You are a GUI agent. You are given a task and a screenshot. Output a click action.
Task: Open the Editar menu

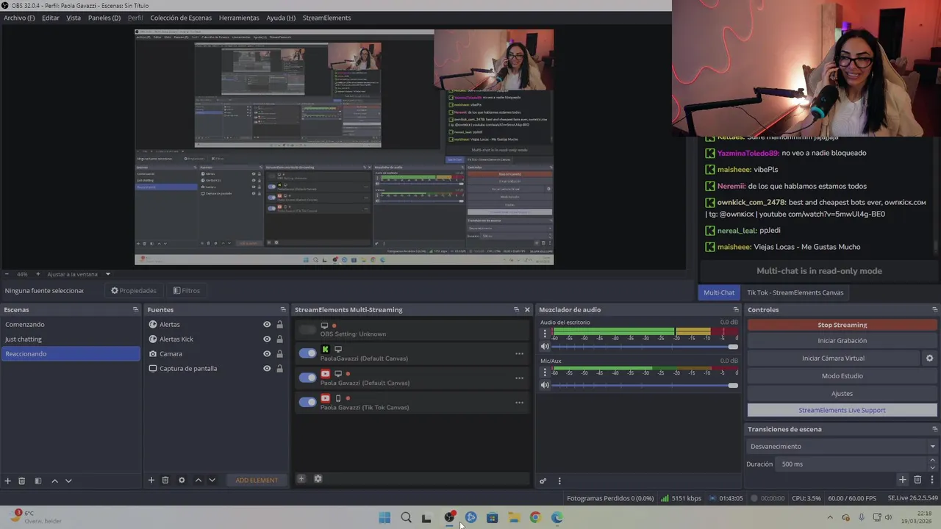click(x=51, y=18)
